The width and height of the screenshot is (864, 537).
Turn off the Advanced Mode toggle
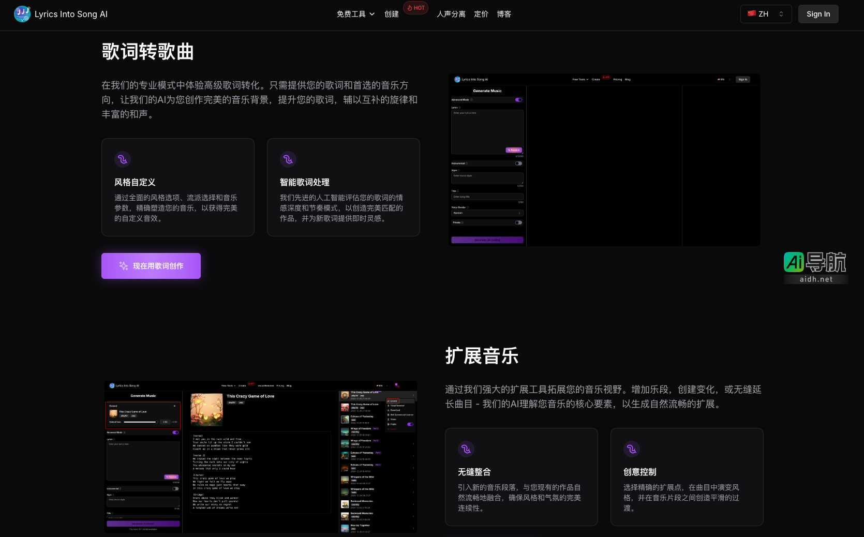518,100
